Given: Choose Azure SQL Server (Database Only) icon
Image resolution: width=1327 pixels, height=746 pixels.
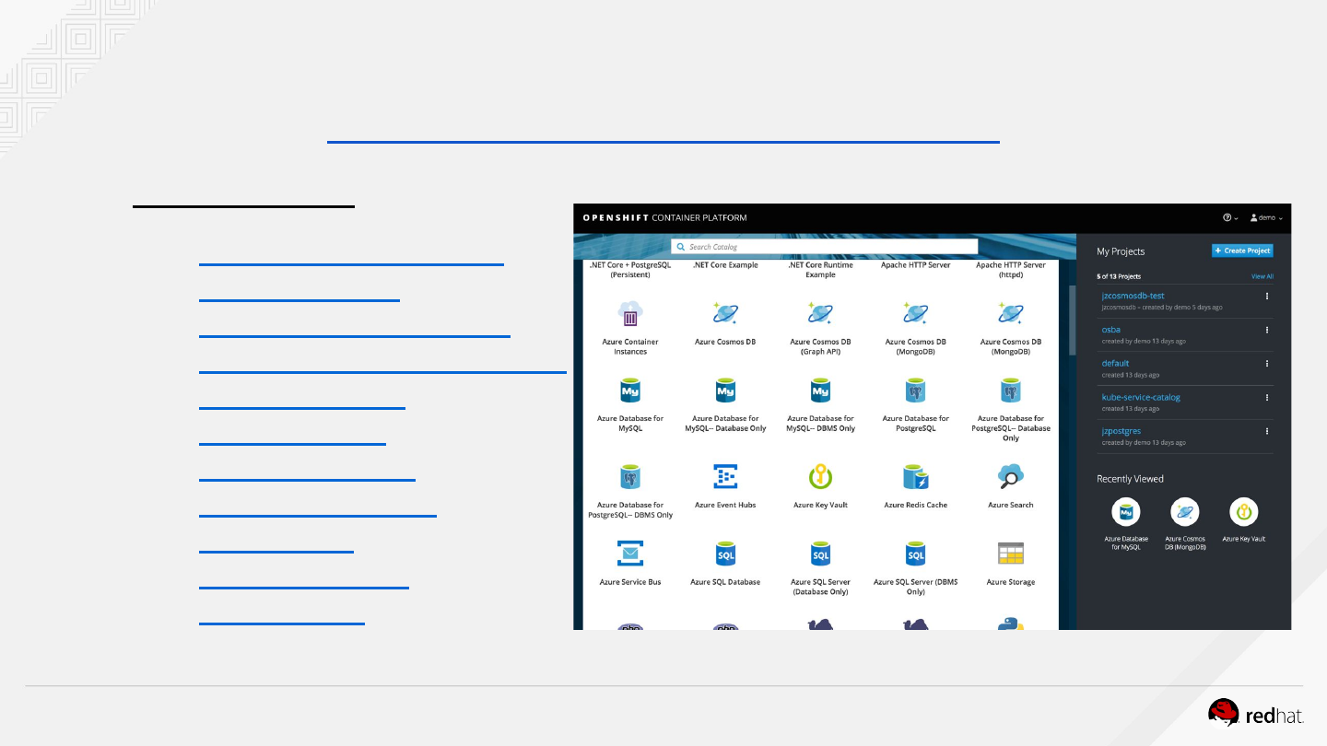Looking at the screenshot, I should coord(820,554).
